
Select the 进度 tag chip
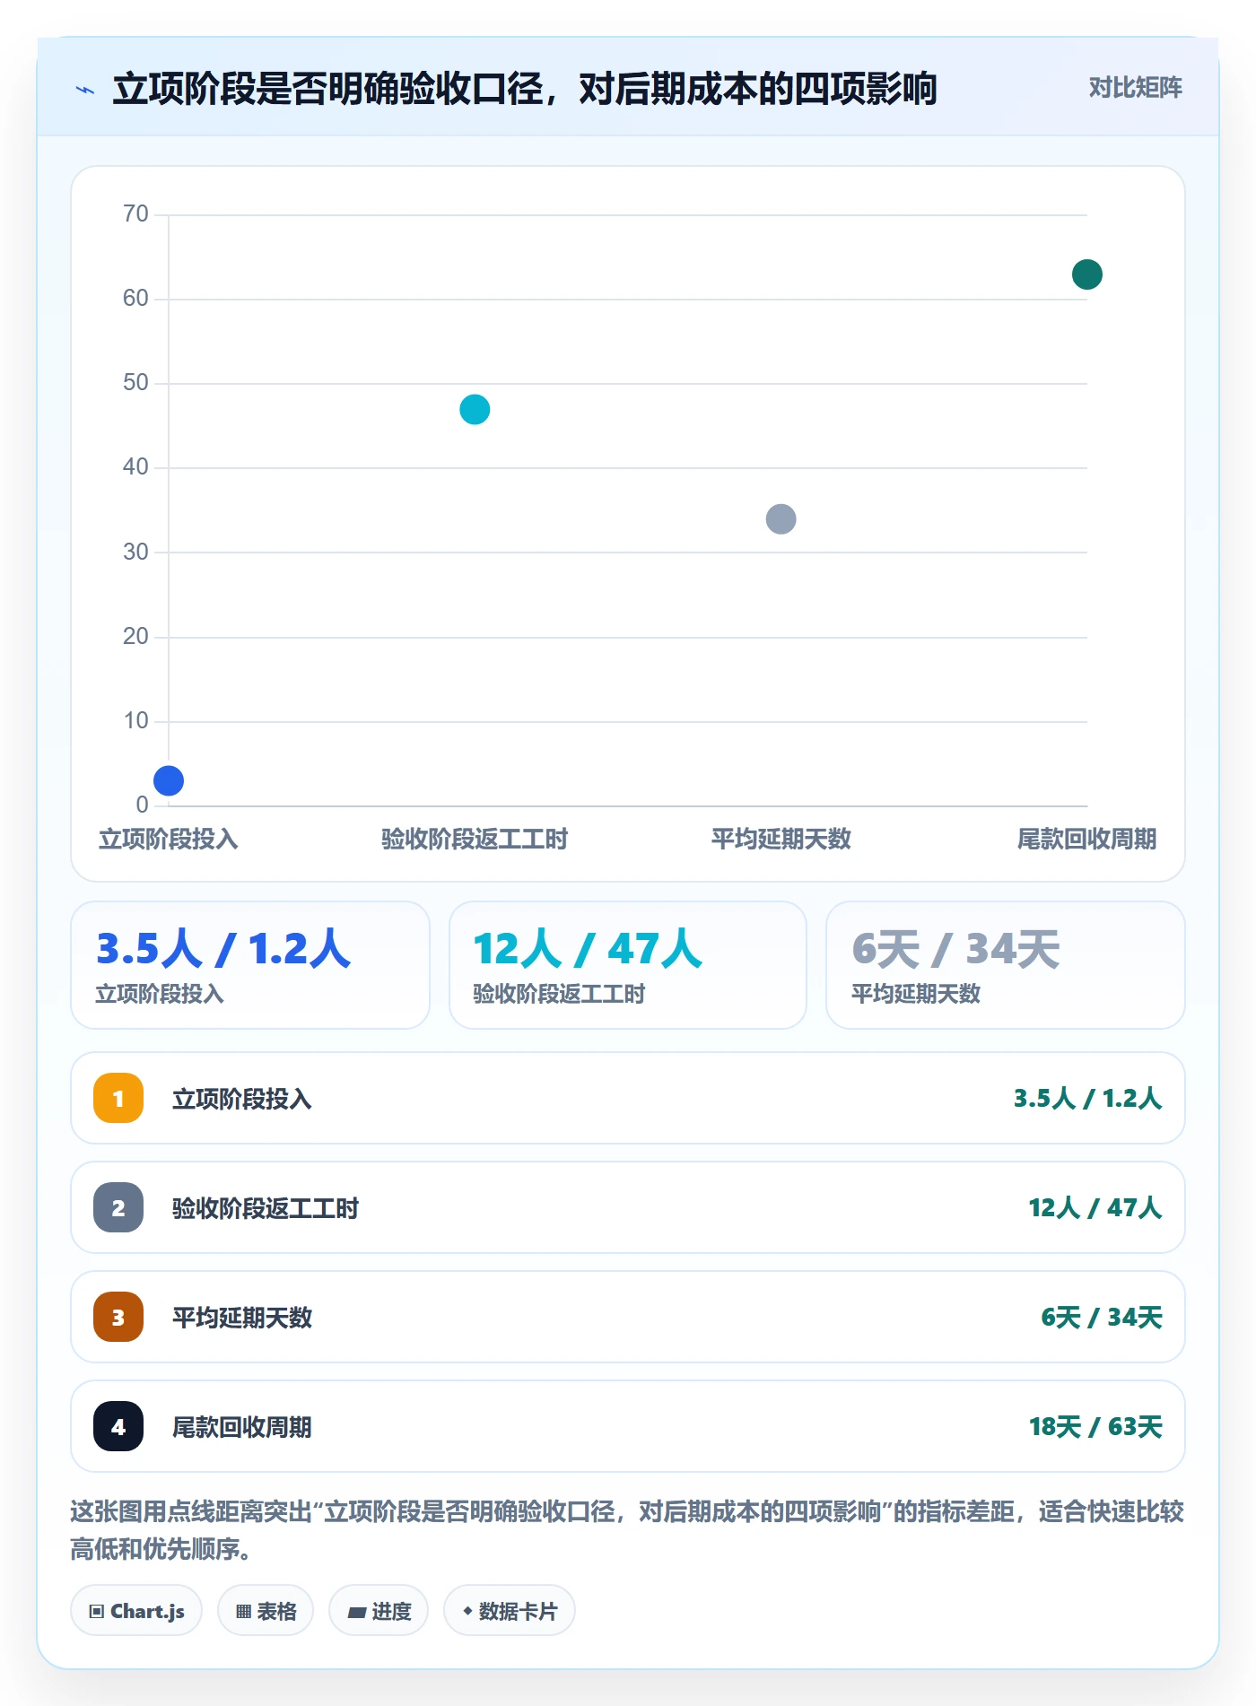(379, 1611)
